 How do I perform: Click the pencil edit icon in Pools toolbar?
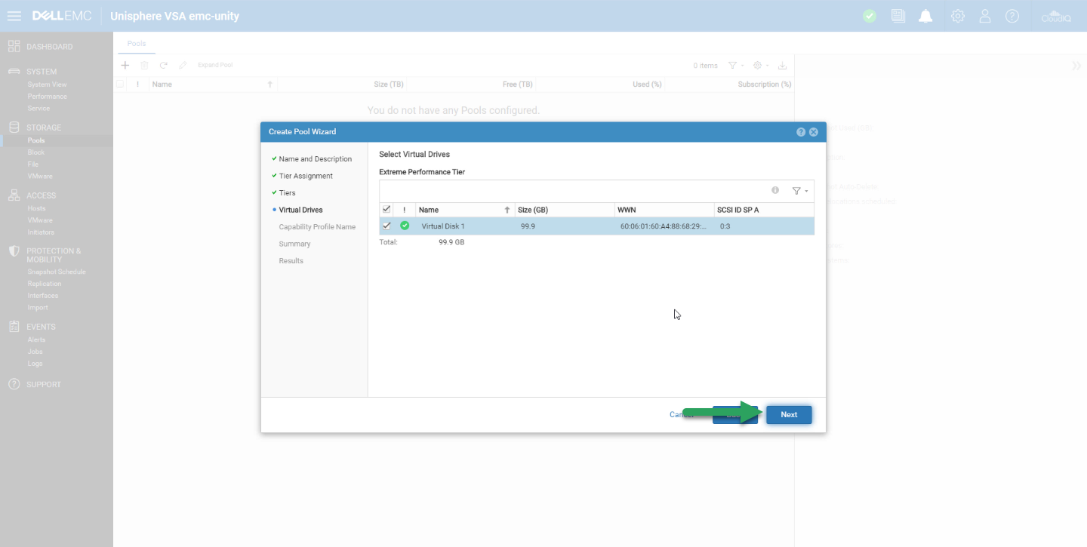click(x=183, y=66)
